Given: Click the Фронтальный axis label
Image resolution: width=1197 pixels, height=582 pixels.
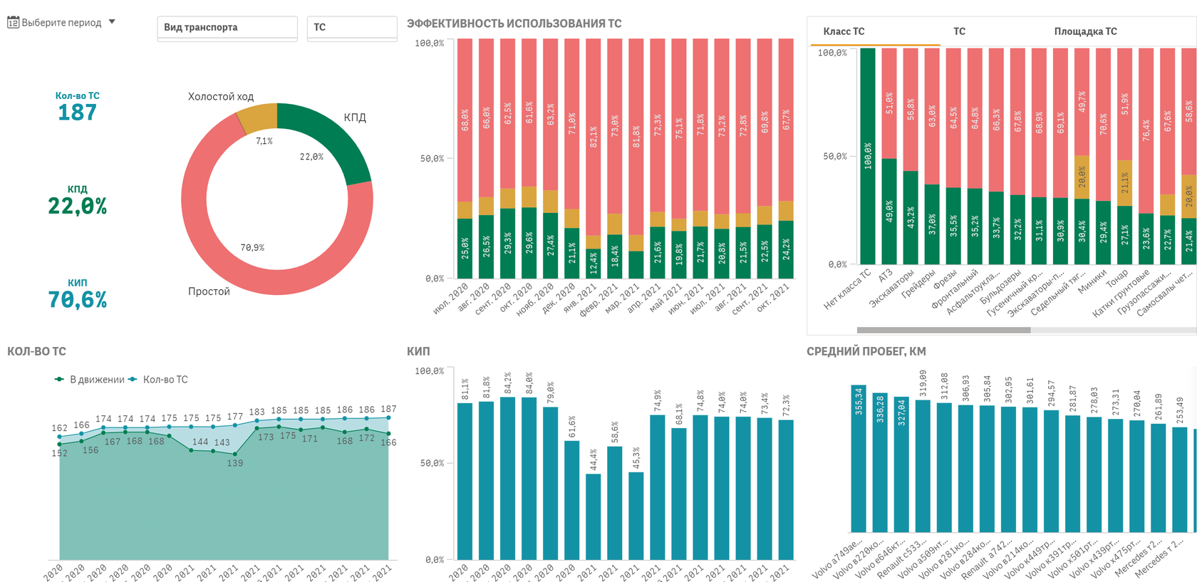Looking at the screenshot, I should 955,289.
